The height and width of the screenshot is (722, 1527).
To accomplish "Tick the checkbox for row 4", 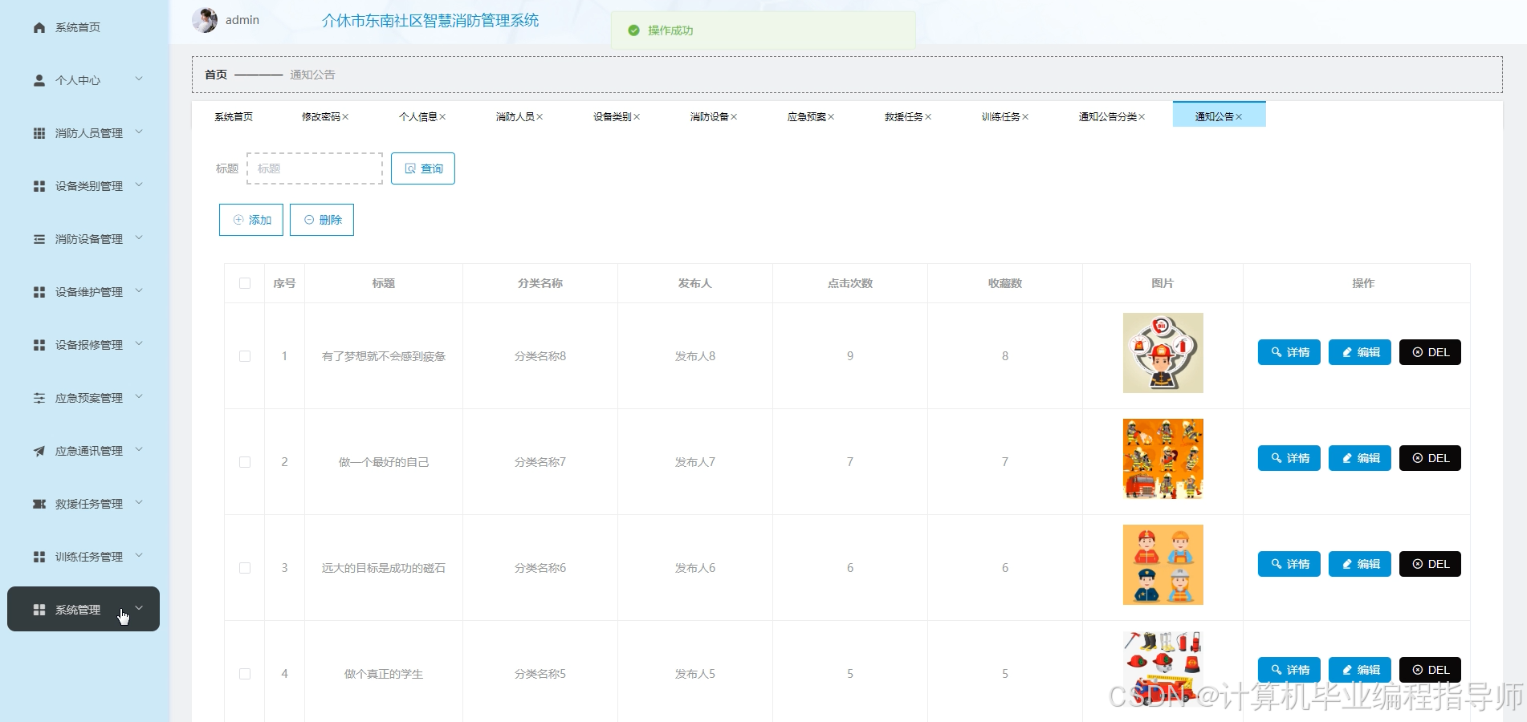I will click(245, 674).
